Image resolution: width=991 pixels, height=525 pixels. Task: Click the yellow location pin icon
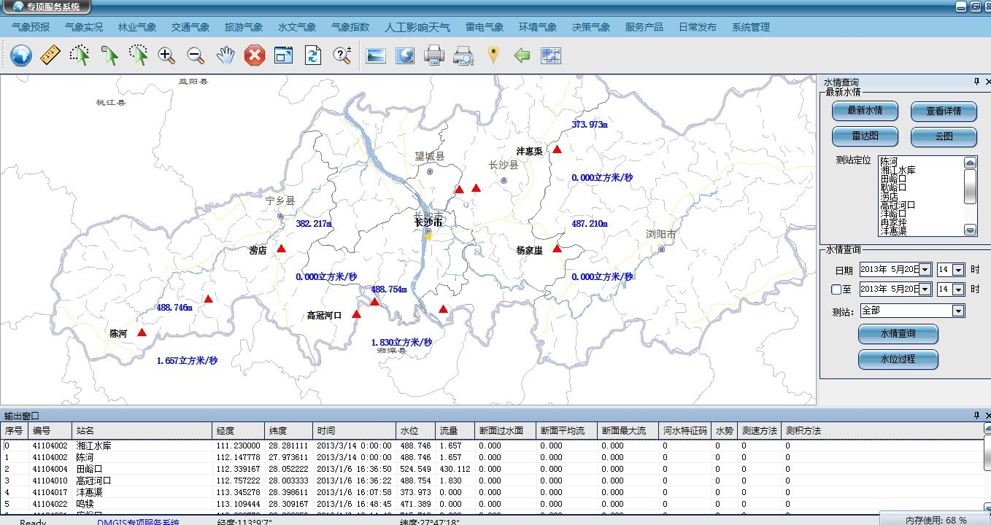tap(493, 55)
